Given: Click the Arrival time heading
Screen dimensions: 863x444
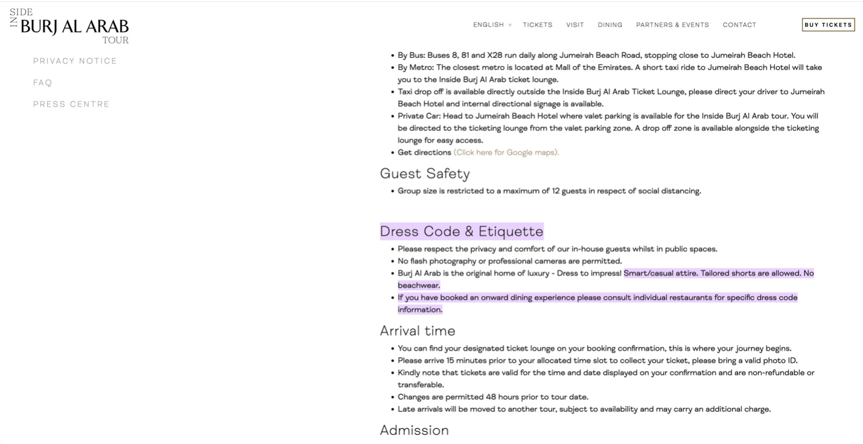Looking at the screenshot, I should tap(418, 331).
